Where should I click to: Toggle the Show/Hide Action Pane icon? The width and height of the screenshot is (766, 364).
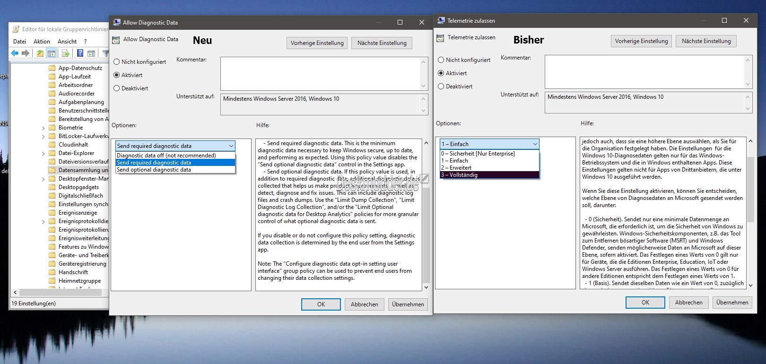click(x=91, y=53)
